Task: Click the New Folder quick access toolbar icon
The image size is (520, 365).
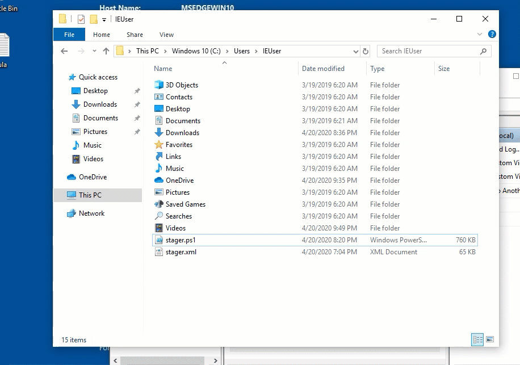Action: [x=94, y=19]
